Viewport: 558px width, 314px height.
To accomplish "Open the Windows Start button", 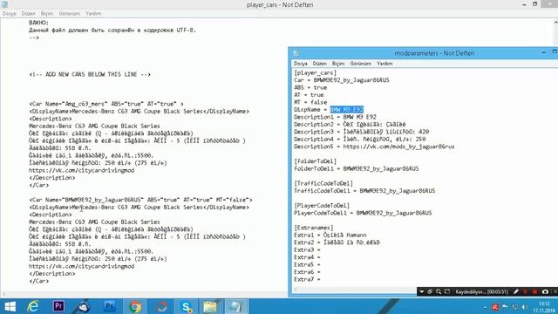I will pyautogui.click(x=10, y=306).
